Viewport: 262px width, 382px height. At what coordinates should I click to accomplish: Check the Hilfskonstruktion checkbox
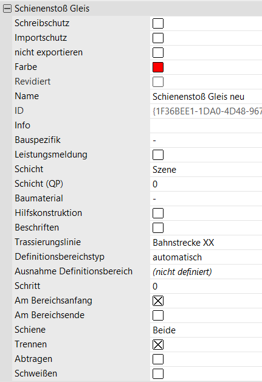click(158, 213)
